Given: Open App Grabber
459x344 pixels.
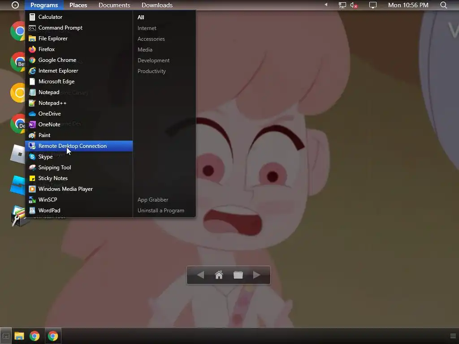Looking at the screenshot, I should 153,200.
